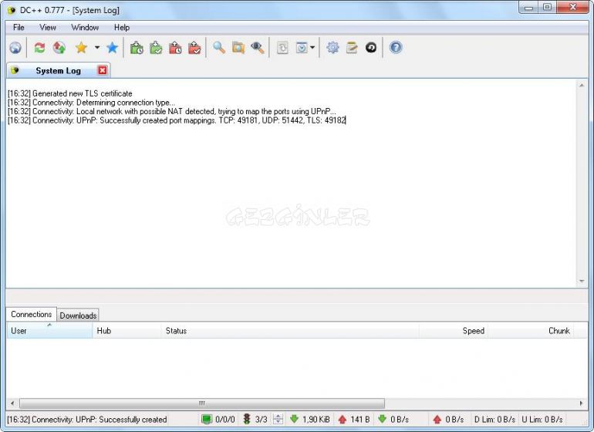
Task: Click the '0/0/0' hub count in status bar
Action: click(x=225, y=420)
